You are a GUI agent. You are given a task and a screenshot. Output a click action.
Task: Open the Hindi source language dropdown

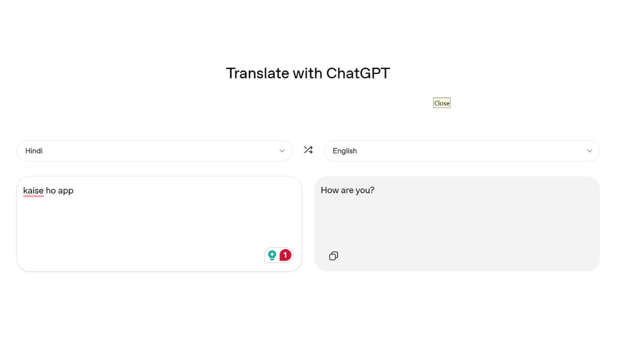pos(154,150)
